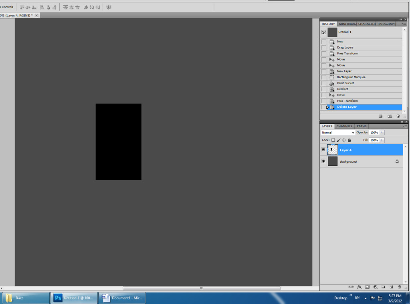
Task: Click Photoshop Untitled-1 taskbar button
Action: [74, 298]
